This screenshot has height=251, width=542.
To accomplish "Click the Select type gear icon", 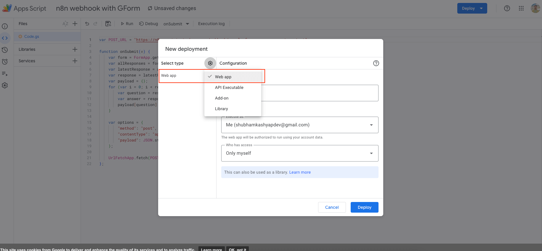I will pyautogui.click(x=210, y=63).
